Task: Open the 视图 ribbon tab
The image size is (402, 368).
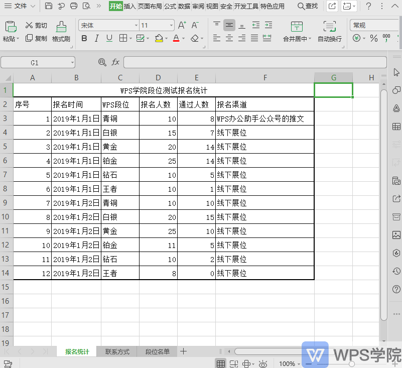Action: point(212,6)
